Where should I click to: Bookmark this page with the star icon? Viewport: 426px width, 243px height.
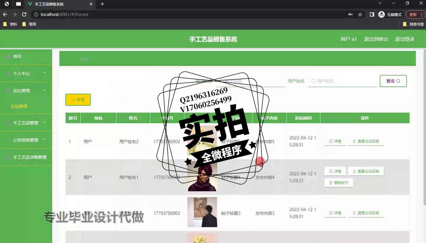click(x=360, y=15)
